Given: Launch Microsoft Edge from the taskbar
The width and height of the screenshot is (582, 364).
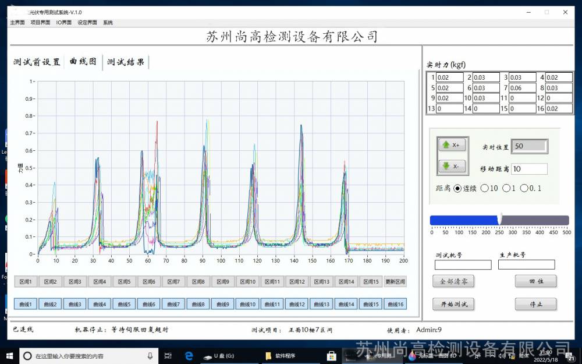Looking at the screenshot, I should [189, 356].
